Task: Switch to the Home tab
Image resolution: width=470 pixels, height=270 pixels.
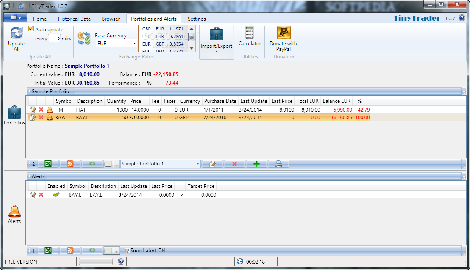Action: 40,19
